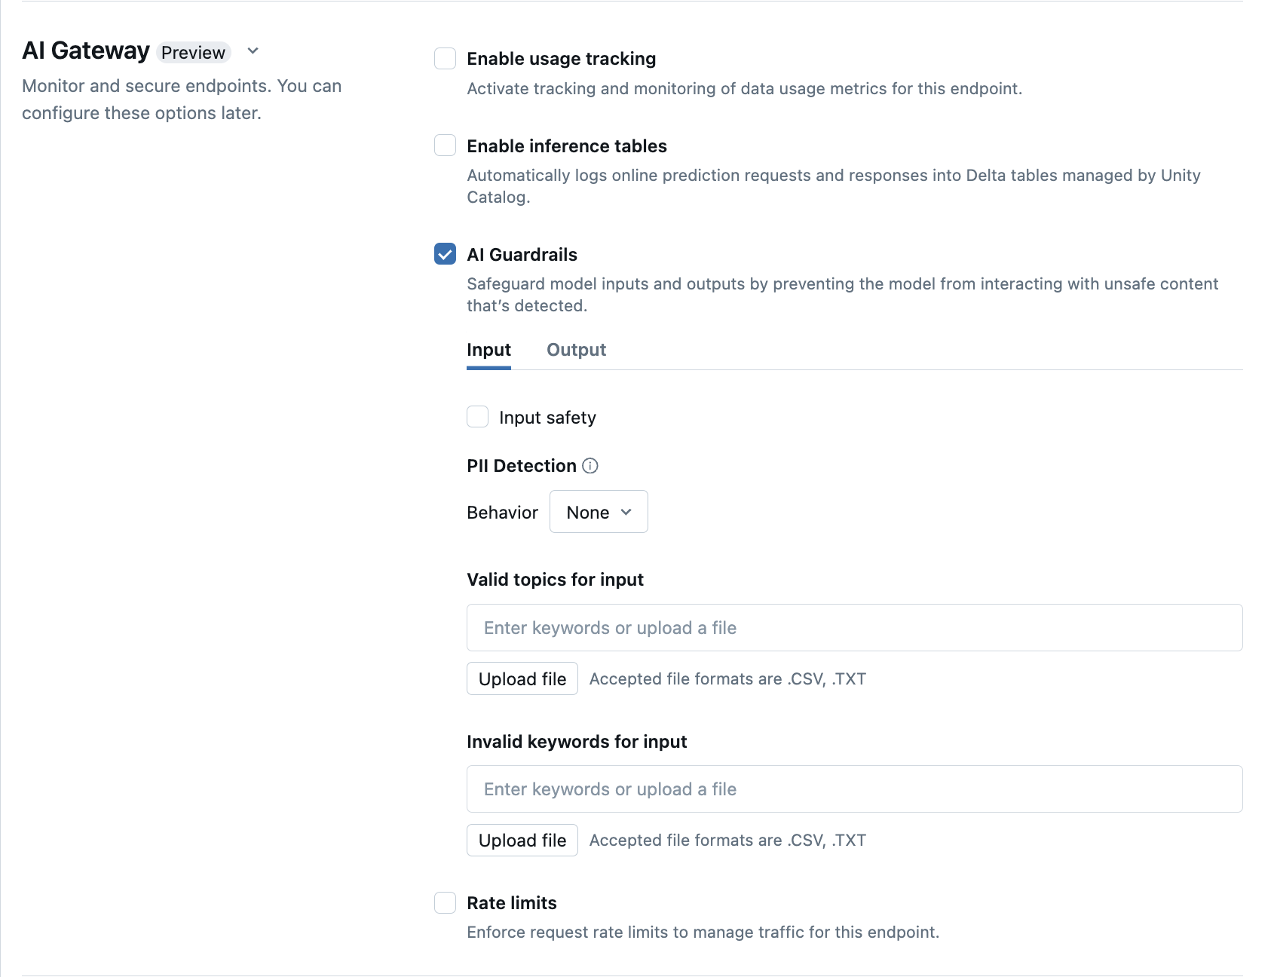Viewport: 1277px width, 977px height.
Task: Turn on the Rate limits checkbox
Action: pos(446,902)
